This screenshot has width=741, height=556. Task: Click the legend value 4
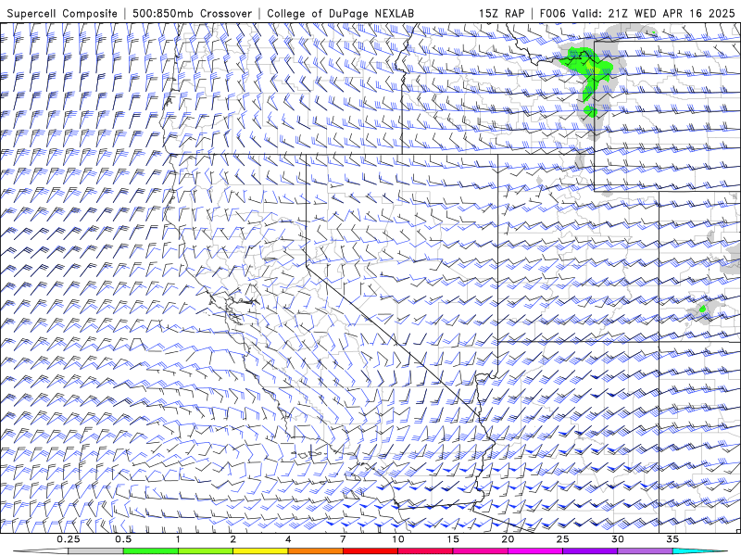[288, 539]
